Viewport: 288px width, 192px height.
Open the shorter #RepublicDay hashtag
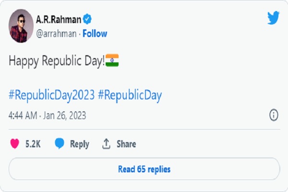click(130, 96)
